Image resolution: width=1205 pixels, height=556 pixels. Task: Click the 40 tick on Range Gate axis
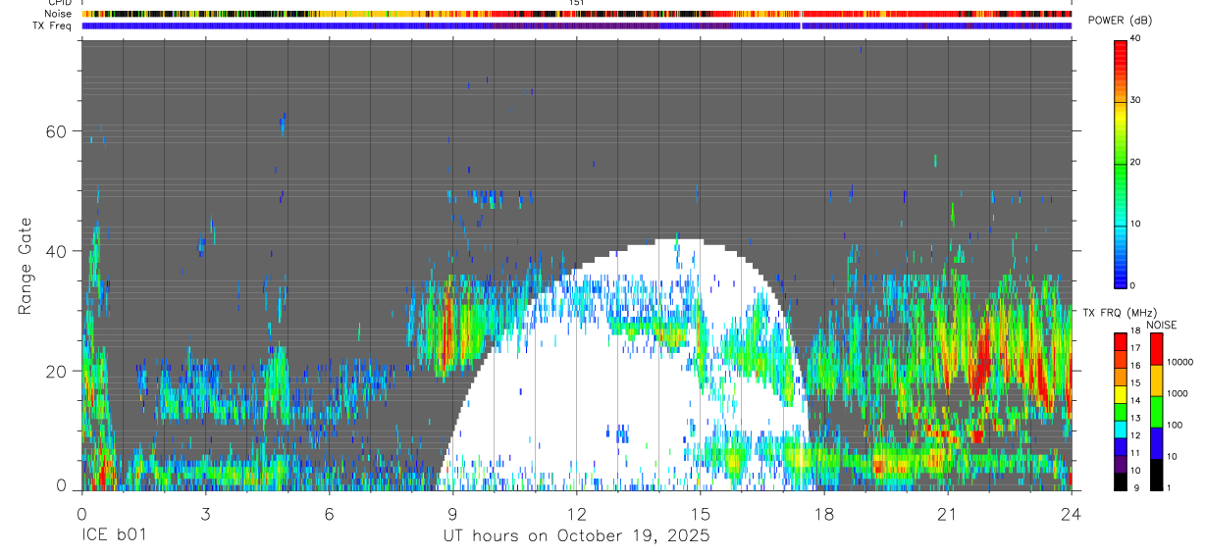point(58,251)
